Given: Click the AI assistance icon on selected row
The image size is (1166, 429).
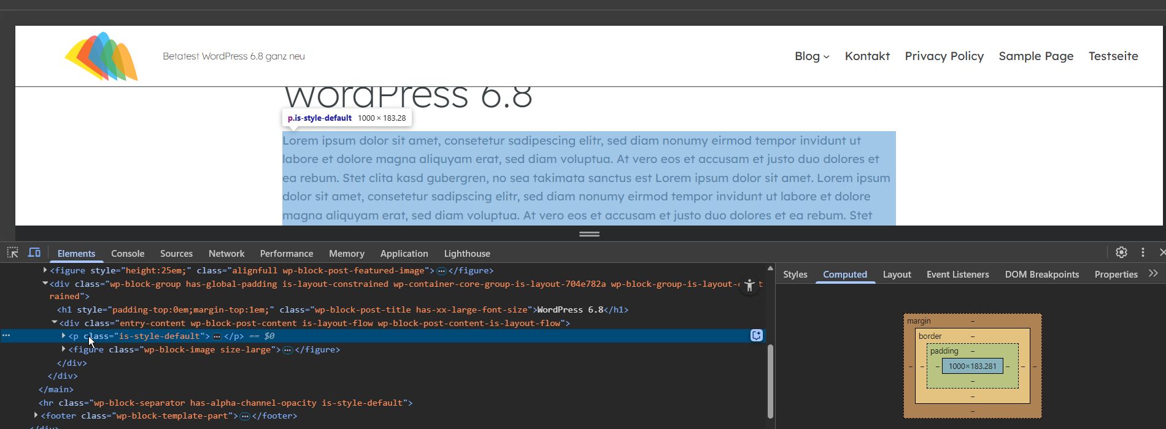Looking at the screenshot, I should [757, 335].
